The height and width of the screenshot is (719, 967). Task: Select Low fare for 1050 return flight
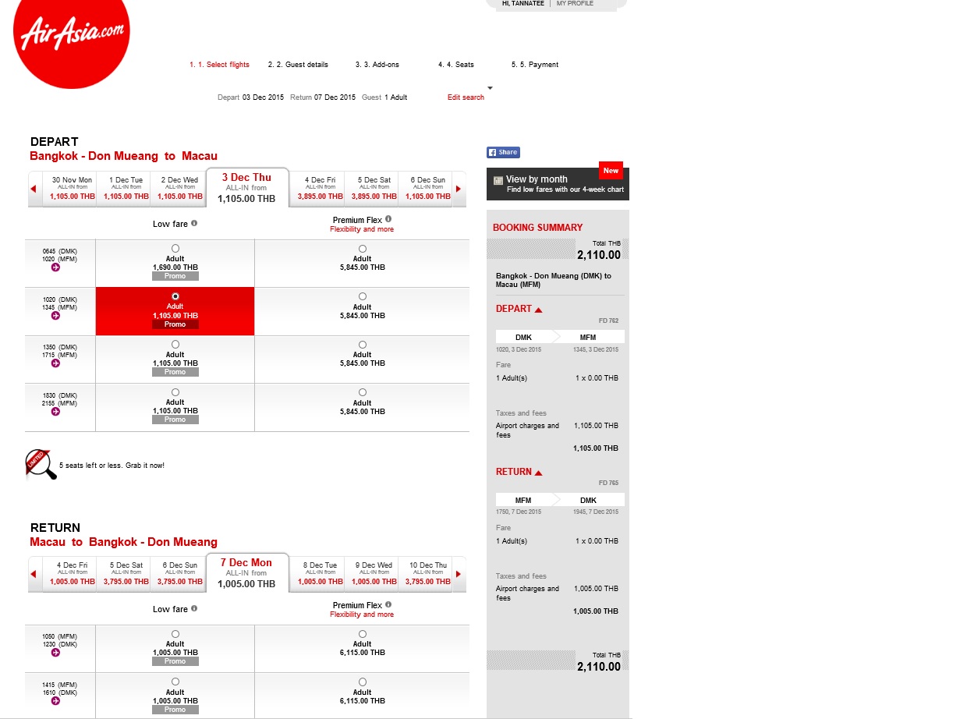point(175,634)
